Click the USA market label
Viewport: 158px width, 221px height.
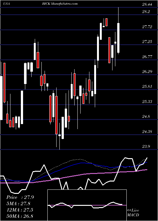coord(7,4)
